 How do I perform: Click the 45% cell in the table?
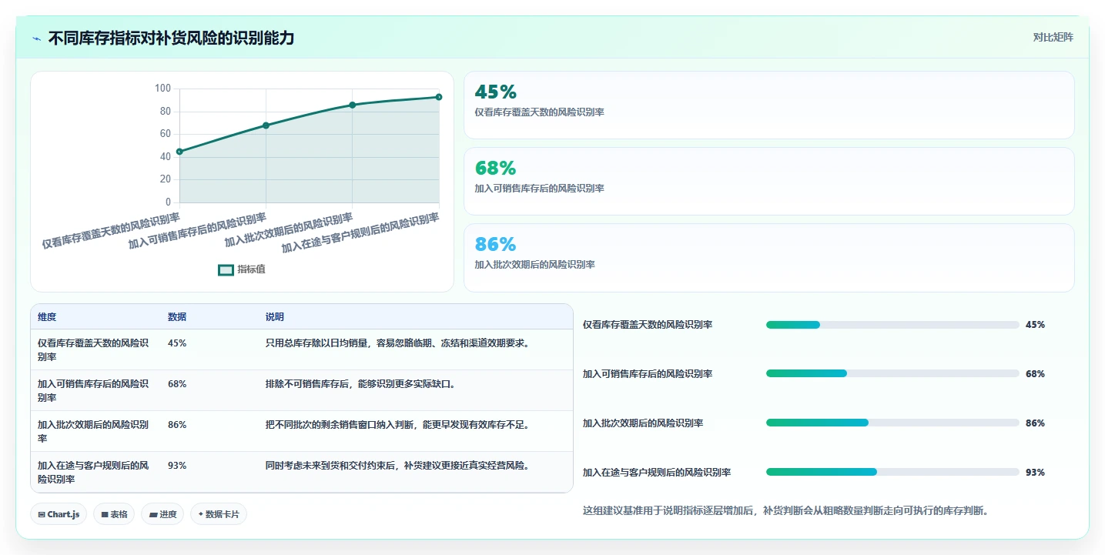pos(177,343)
